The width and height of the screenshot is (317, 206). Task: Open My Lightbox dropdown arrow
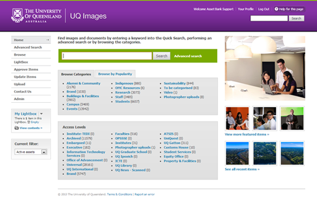41,113
